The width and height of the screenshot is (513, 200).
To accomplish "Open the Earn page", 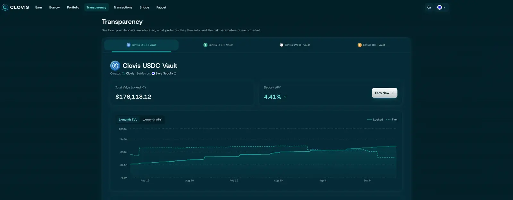I will 38,7.
